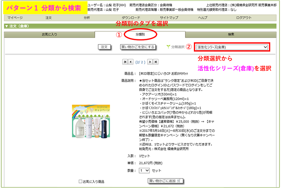This screenshot has width=281, height=188.
Task: Switch to the お気に入り tab
Action: (x=50, y=35)
